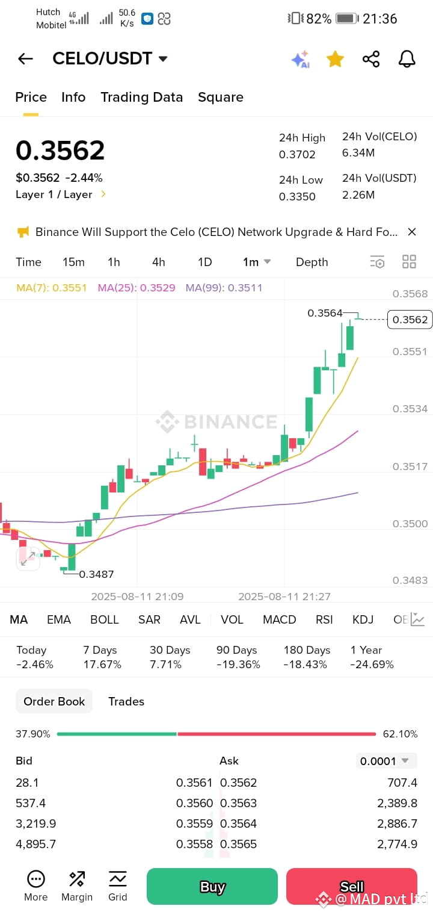This screenshot has height=915, width=433.
Task: Tap the 90 Days -19.36% performance
Action: coord(238,657)
